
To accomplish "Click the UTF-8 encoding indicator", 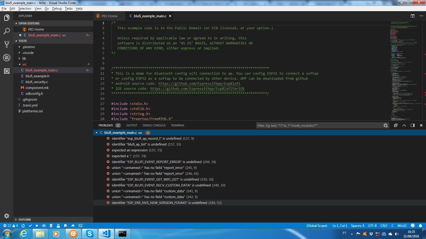I will pyautogui.click(x=372, y=225).
